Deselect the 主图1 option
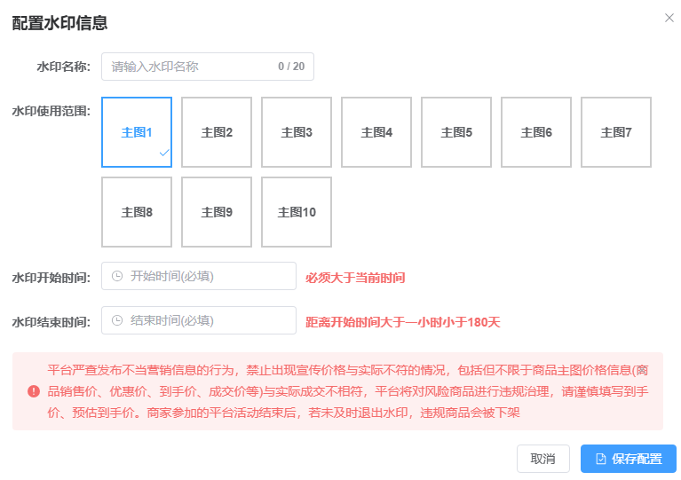This screenshot has width=681, height=480. [137, 132]
